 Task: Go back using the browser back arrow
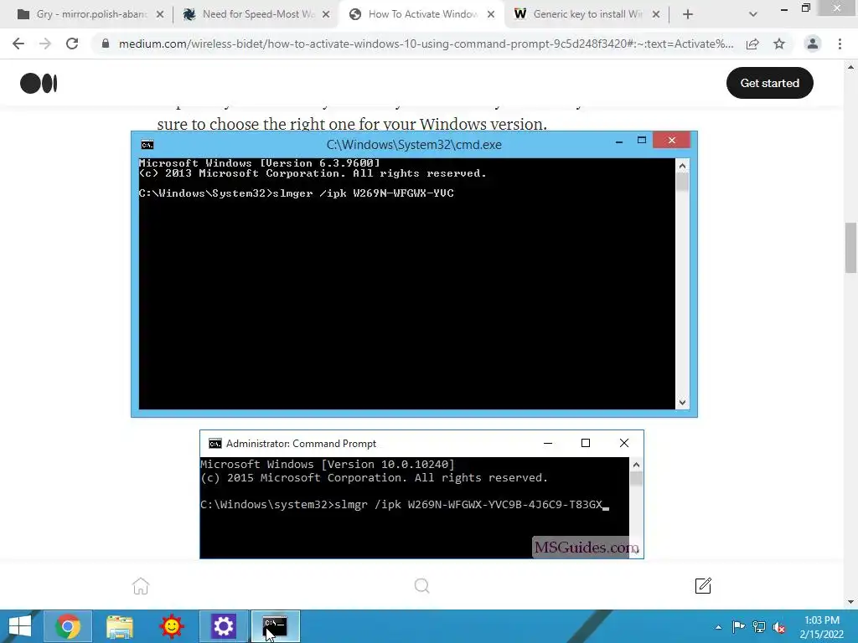(18, 44)
